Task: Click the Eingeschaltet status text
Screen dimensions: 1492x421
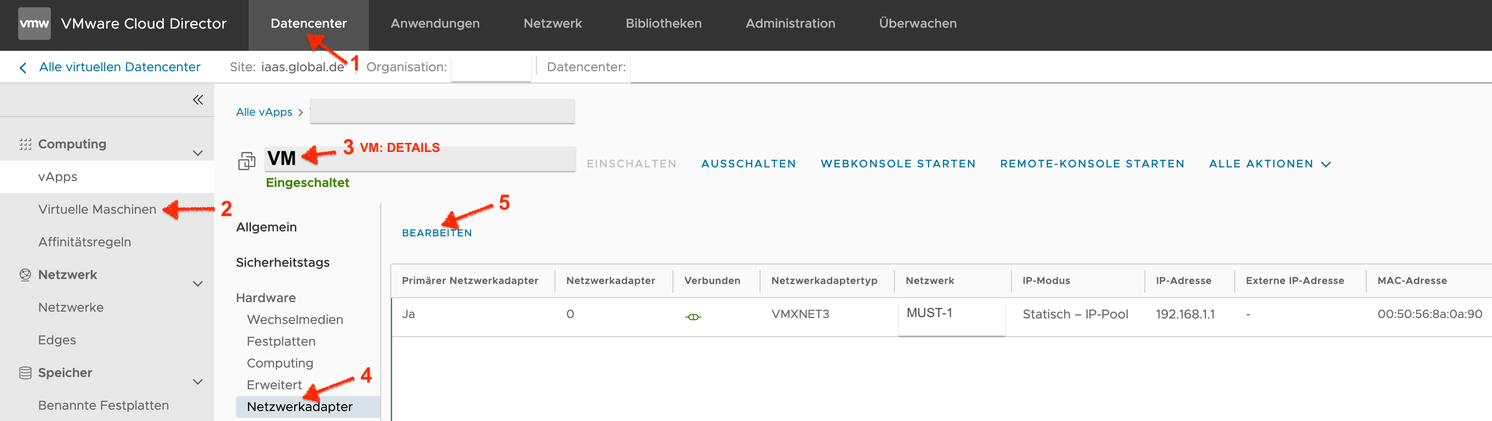Action: pyautogui.click(x=307, y=183)
